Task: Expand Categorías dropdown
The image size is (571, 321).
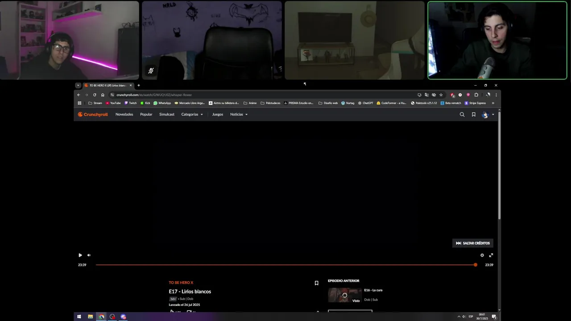Action: (192, 115)
